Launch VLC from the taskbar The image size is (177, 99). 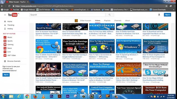[43, 97]
